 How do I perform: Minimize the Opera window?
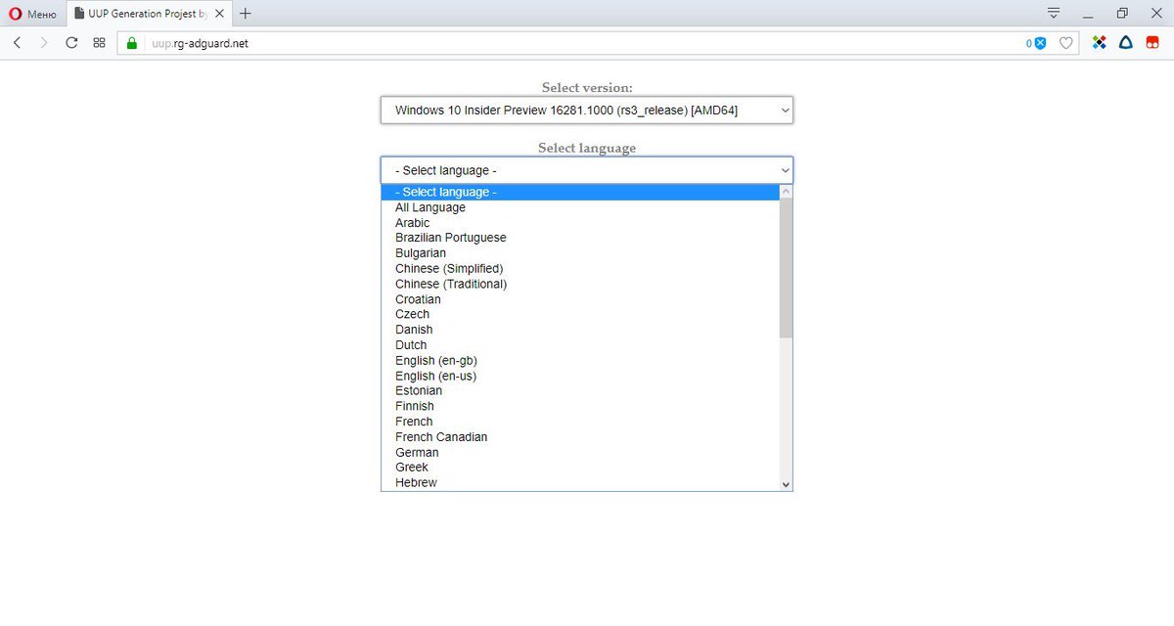click(1088, 14)
